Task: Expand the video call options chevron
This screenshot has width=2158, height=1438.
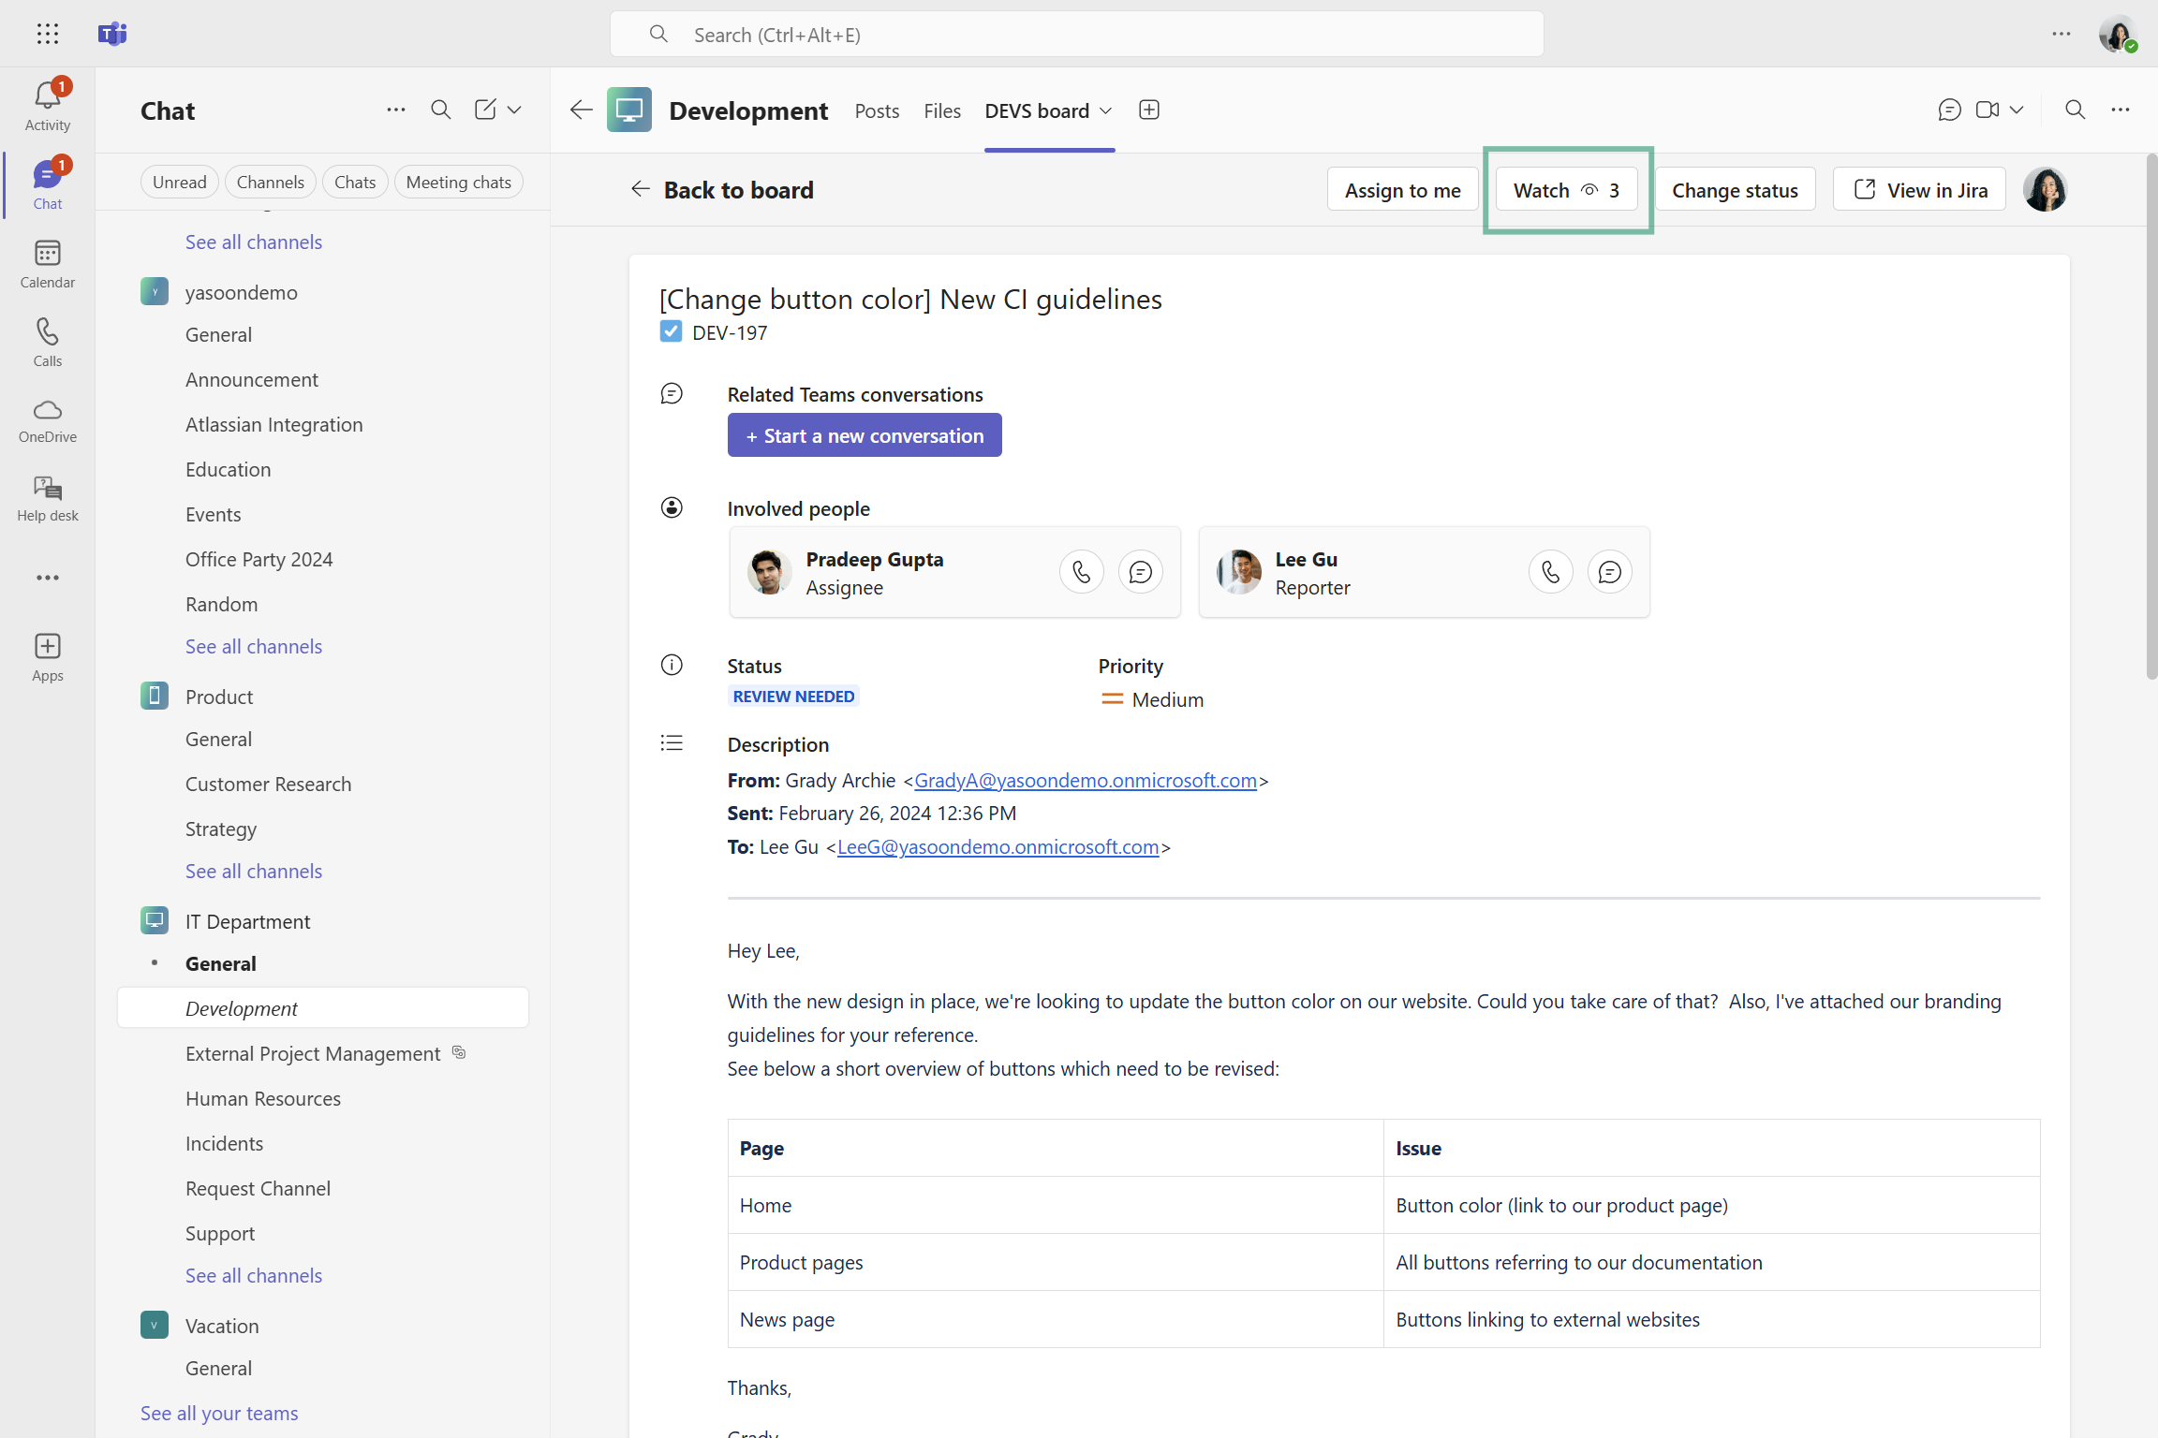Action: [2017, 110]
